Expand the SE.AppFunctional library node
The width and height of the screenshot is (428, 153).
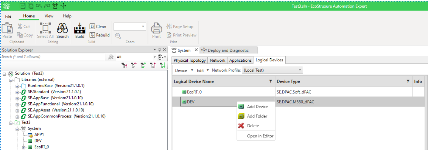[17, 104]
